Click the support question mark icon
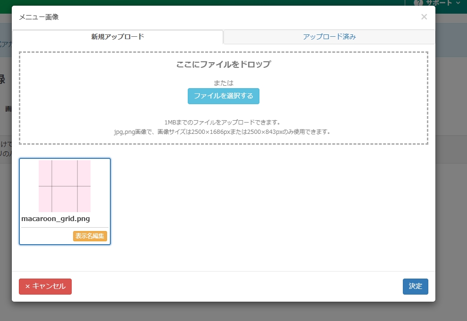 [418, 3]
